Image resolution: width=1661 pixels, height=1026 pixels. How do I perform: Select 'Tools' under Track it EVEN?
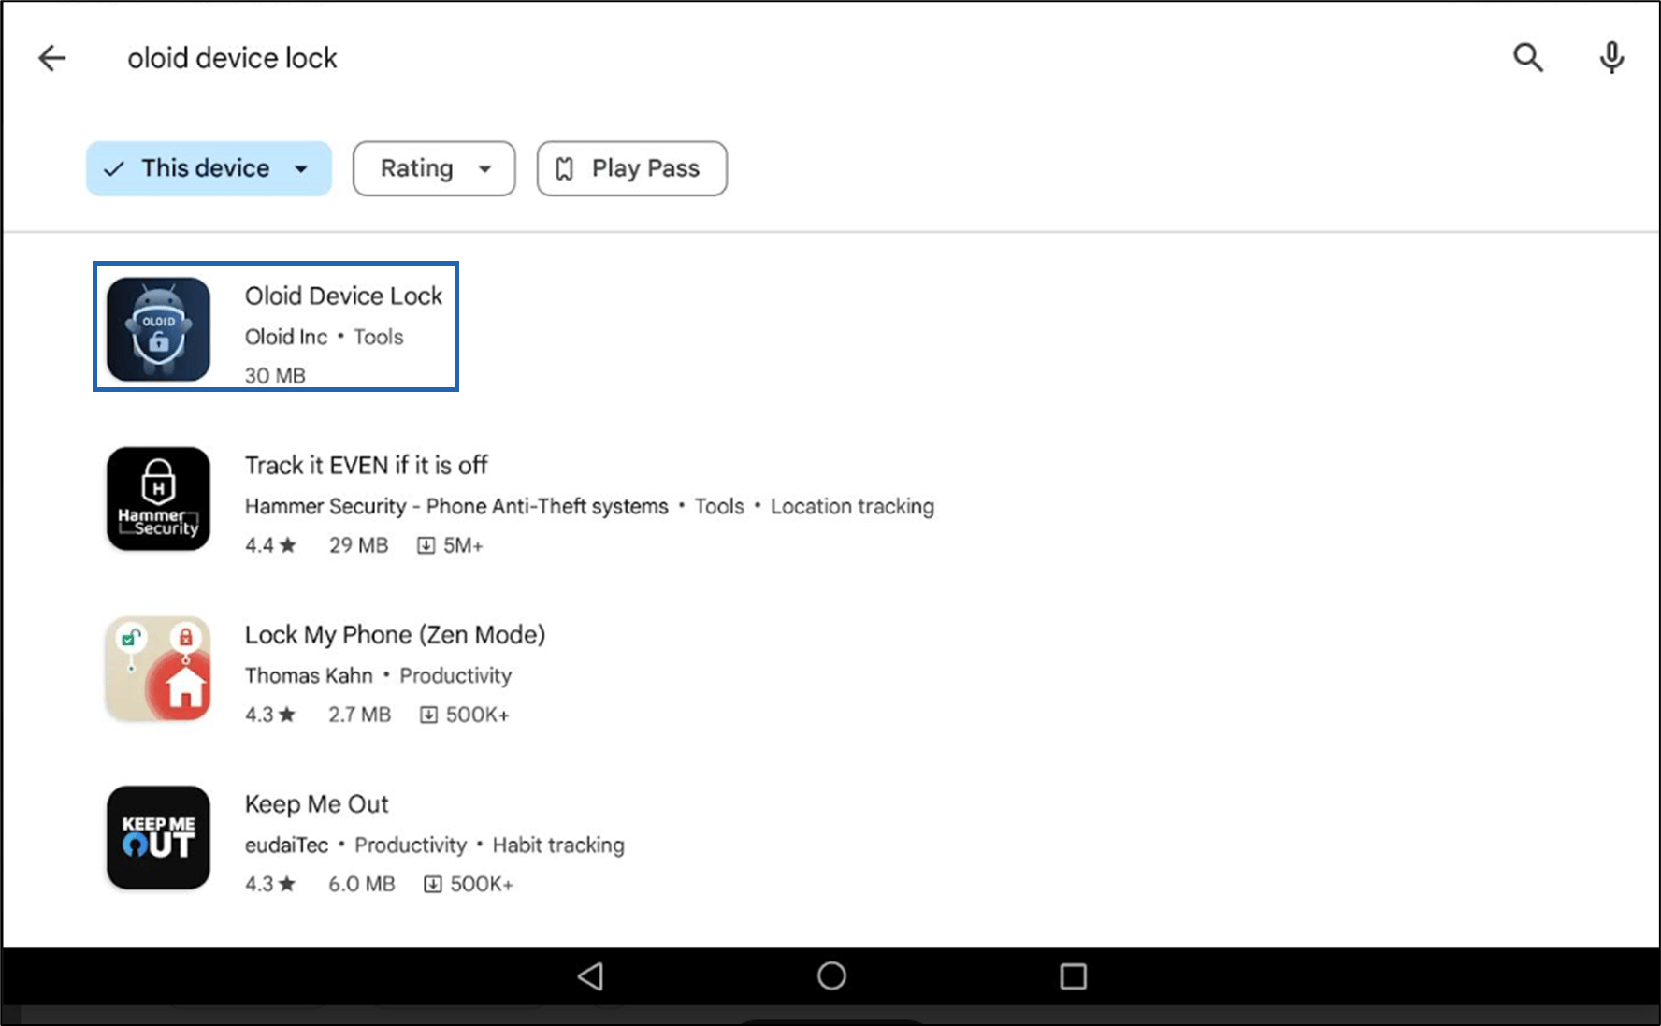coord(719,506)
